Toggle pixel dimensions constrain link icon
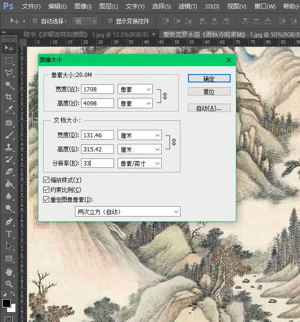 (x=165, y=96)
